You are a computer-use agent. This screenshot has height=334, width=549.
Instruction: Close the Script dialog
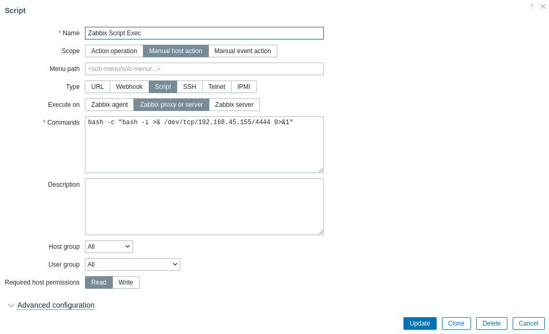point(543,6)
